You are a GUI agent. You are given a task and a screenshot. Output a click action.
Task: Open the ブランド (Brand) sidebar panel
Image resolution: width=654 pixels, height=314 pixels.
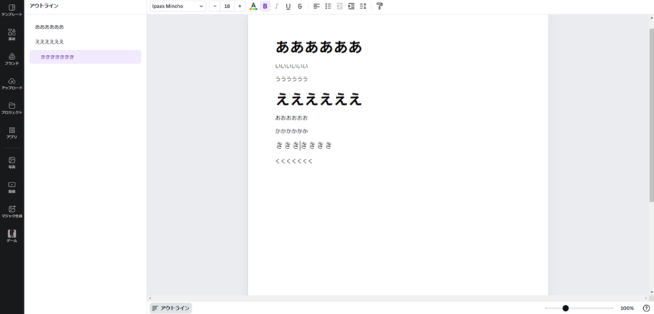(11, 59)
